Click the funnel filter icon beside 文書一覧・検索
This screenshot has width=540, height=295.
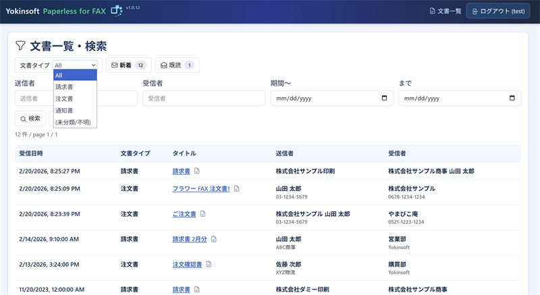point(20,46)
